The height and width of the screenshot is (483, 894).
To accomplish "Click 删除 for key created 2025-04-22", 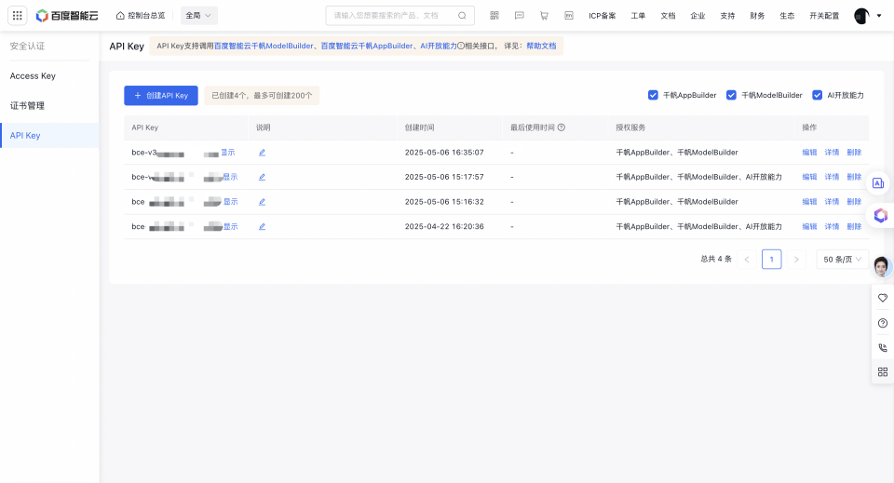I will tap(854, 226).
